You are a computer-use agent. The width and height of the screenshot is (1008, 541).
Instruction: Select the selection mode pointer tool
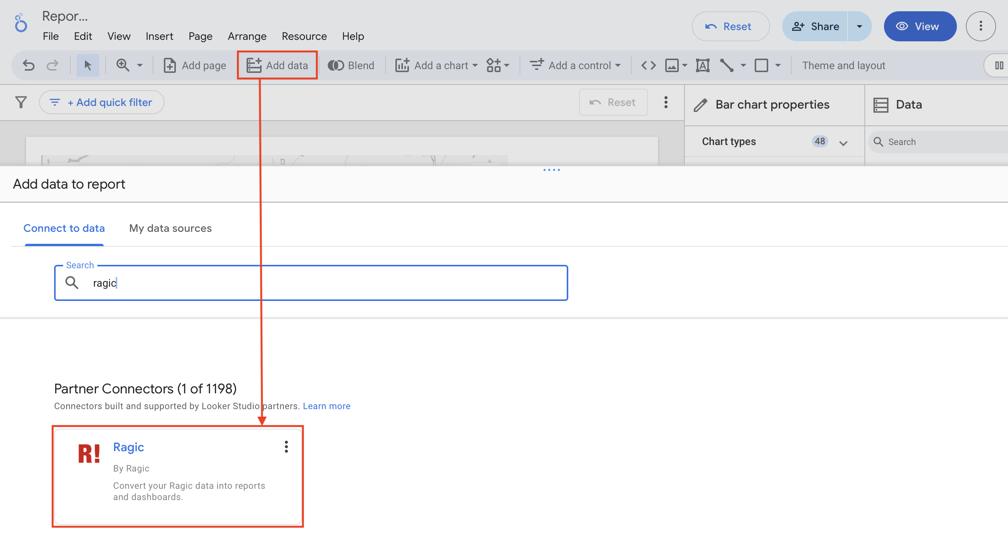click(x=88, y=65)
